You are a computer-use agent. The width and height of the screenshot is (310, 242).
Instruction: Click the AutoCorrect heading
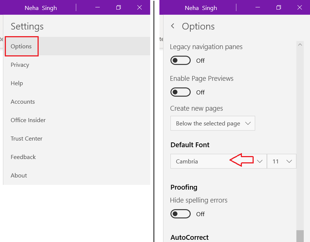[x=189, y=237]
